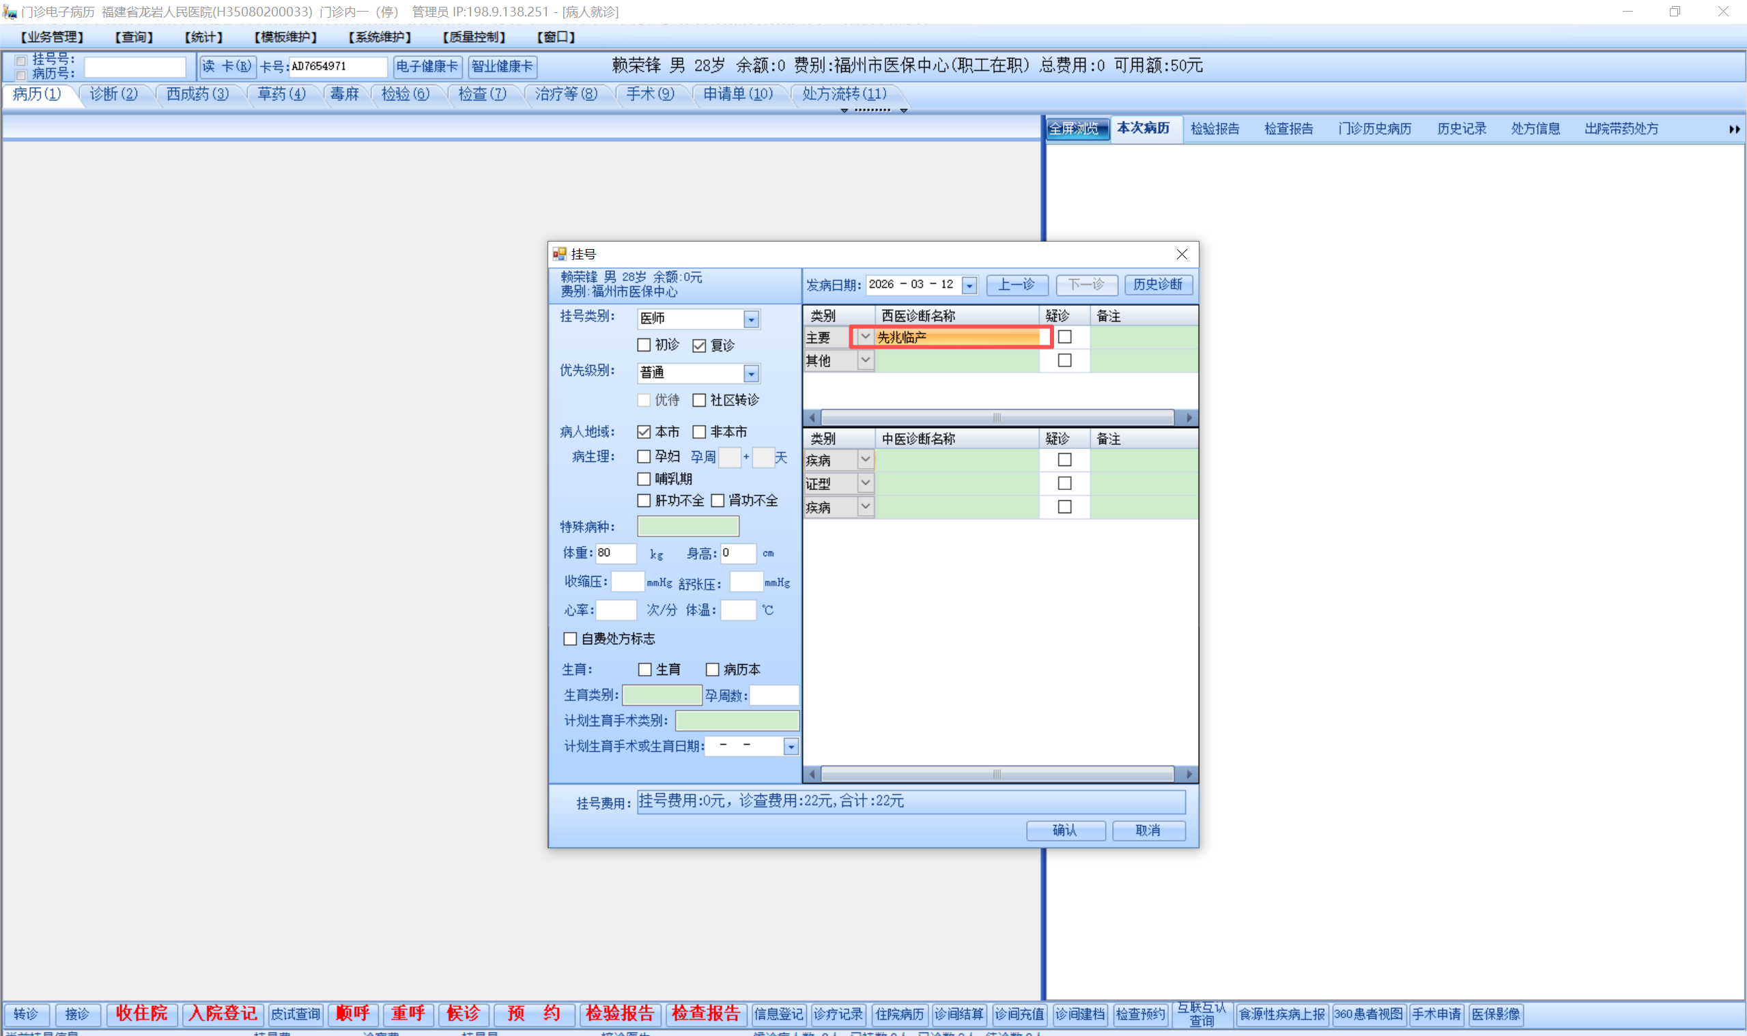This screenshot has height=1036, width=1747.
Task: Expand the 主要 diagnosis category dropdown
Action: 865,337
